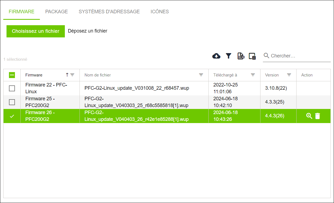
Task: Click the magnifier icon beside Chercher
Action: pyautogui.click(x=266, y=56)
